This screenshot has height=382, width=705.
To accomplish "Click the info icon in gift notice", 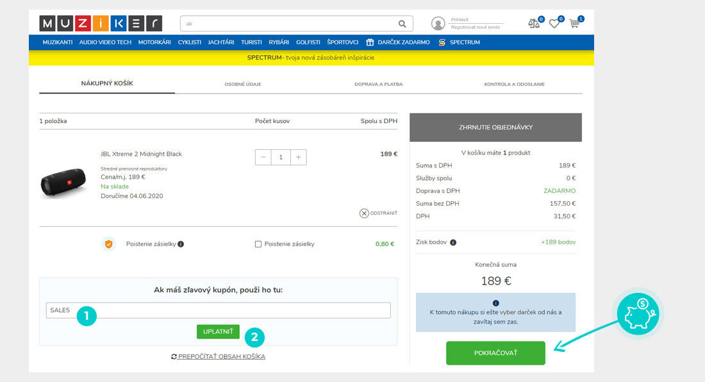I will tap(495, 303).
